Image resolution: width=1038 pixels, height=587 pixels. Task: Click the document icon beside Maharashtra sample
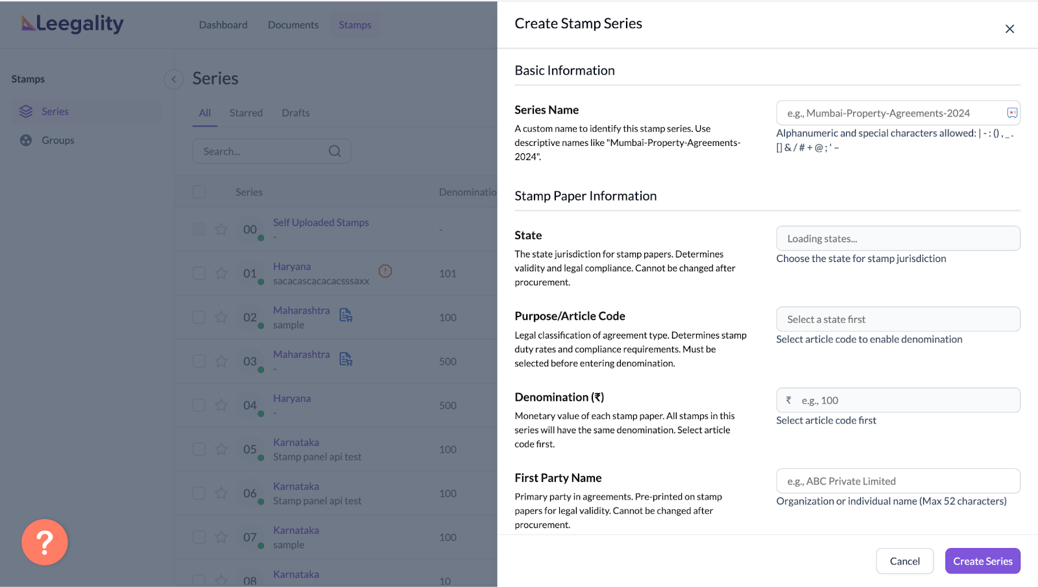click(x=346, y=315)
